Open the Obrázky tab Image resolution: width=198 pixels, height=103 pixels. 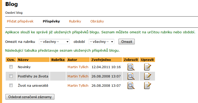pos(97,21)
